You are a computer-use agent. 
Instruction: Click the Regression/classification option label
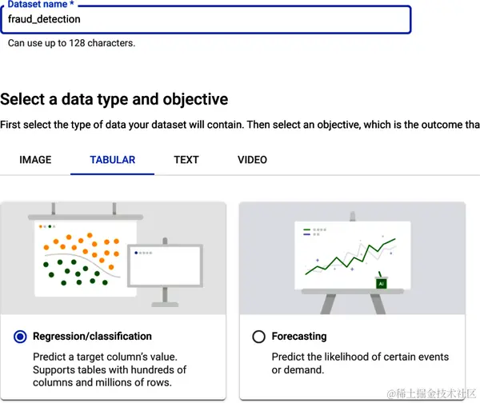point(92,337)
